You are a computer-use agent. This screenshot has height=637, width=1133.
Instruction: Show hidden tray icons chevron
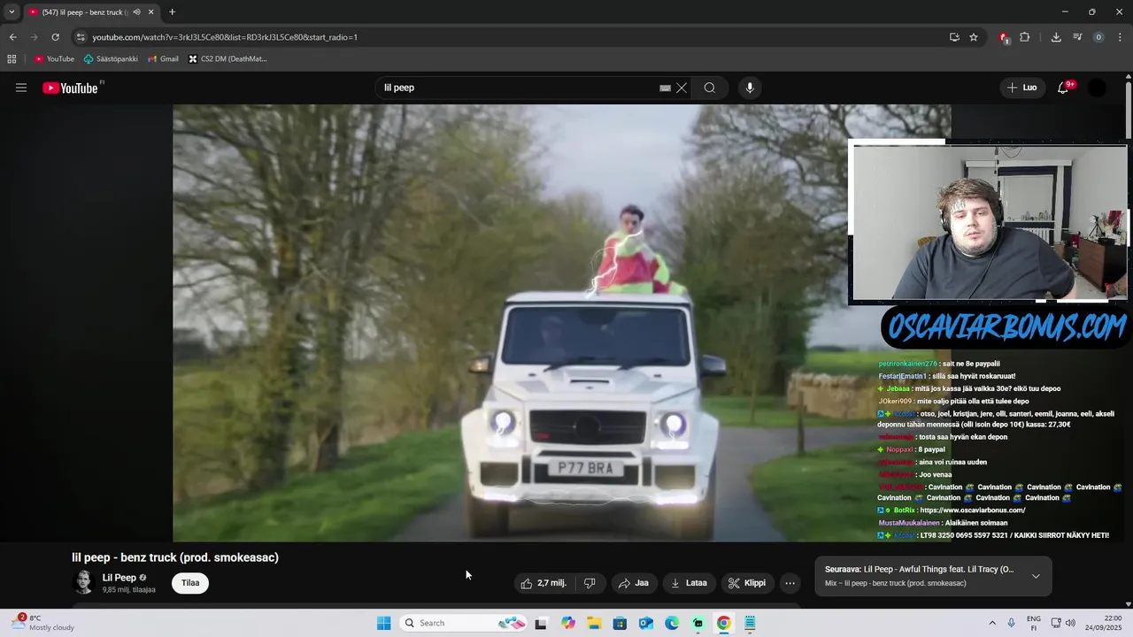click(x=992, y=623)
